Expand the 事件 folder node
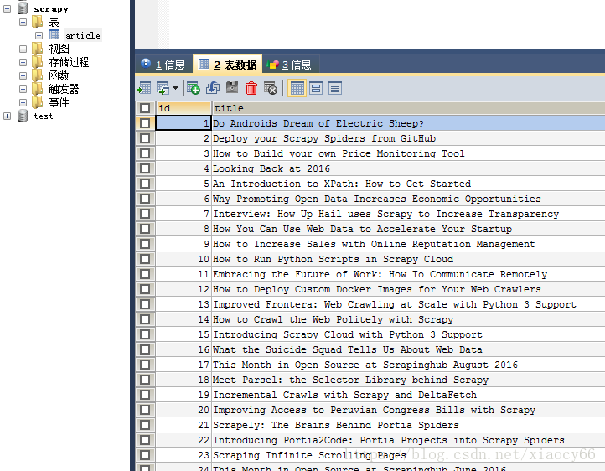This screenshot has height=471, width=605. [x=23, y=102]
